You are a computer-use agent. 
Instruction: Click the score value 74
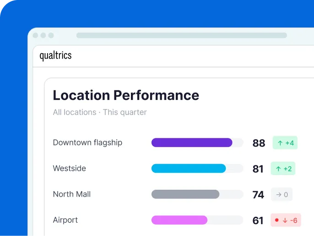[258, 195]
